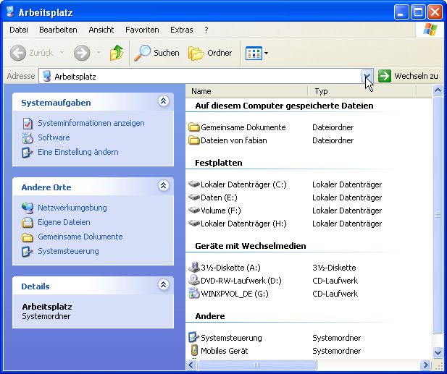Image resolution: width=447 pixels, height=374 pixels.
Task: Click the vertical scrollbar down arrow
Action: click(438, 352)
